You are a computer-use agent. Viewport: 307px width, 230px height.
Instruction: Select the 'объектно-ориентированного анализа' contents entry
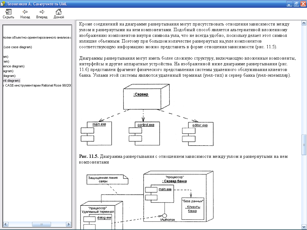37,37
